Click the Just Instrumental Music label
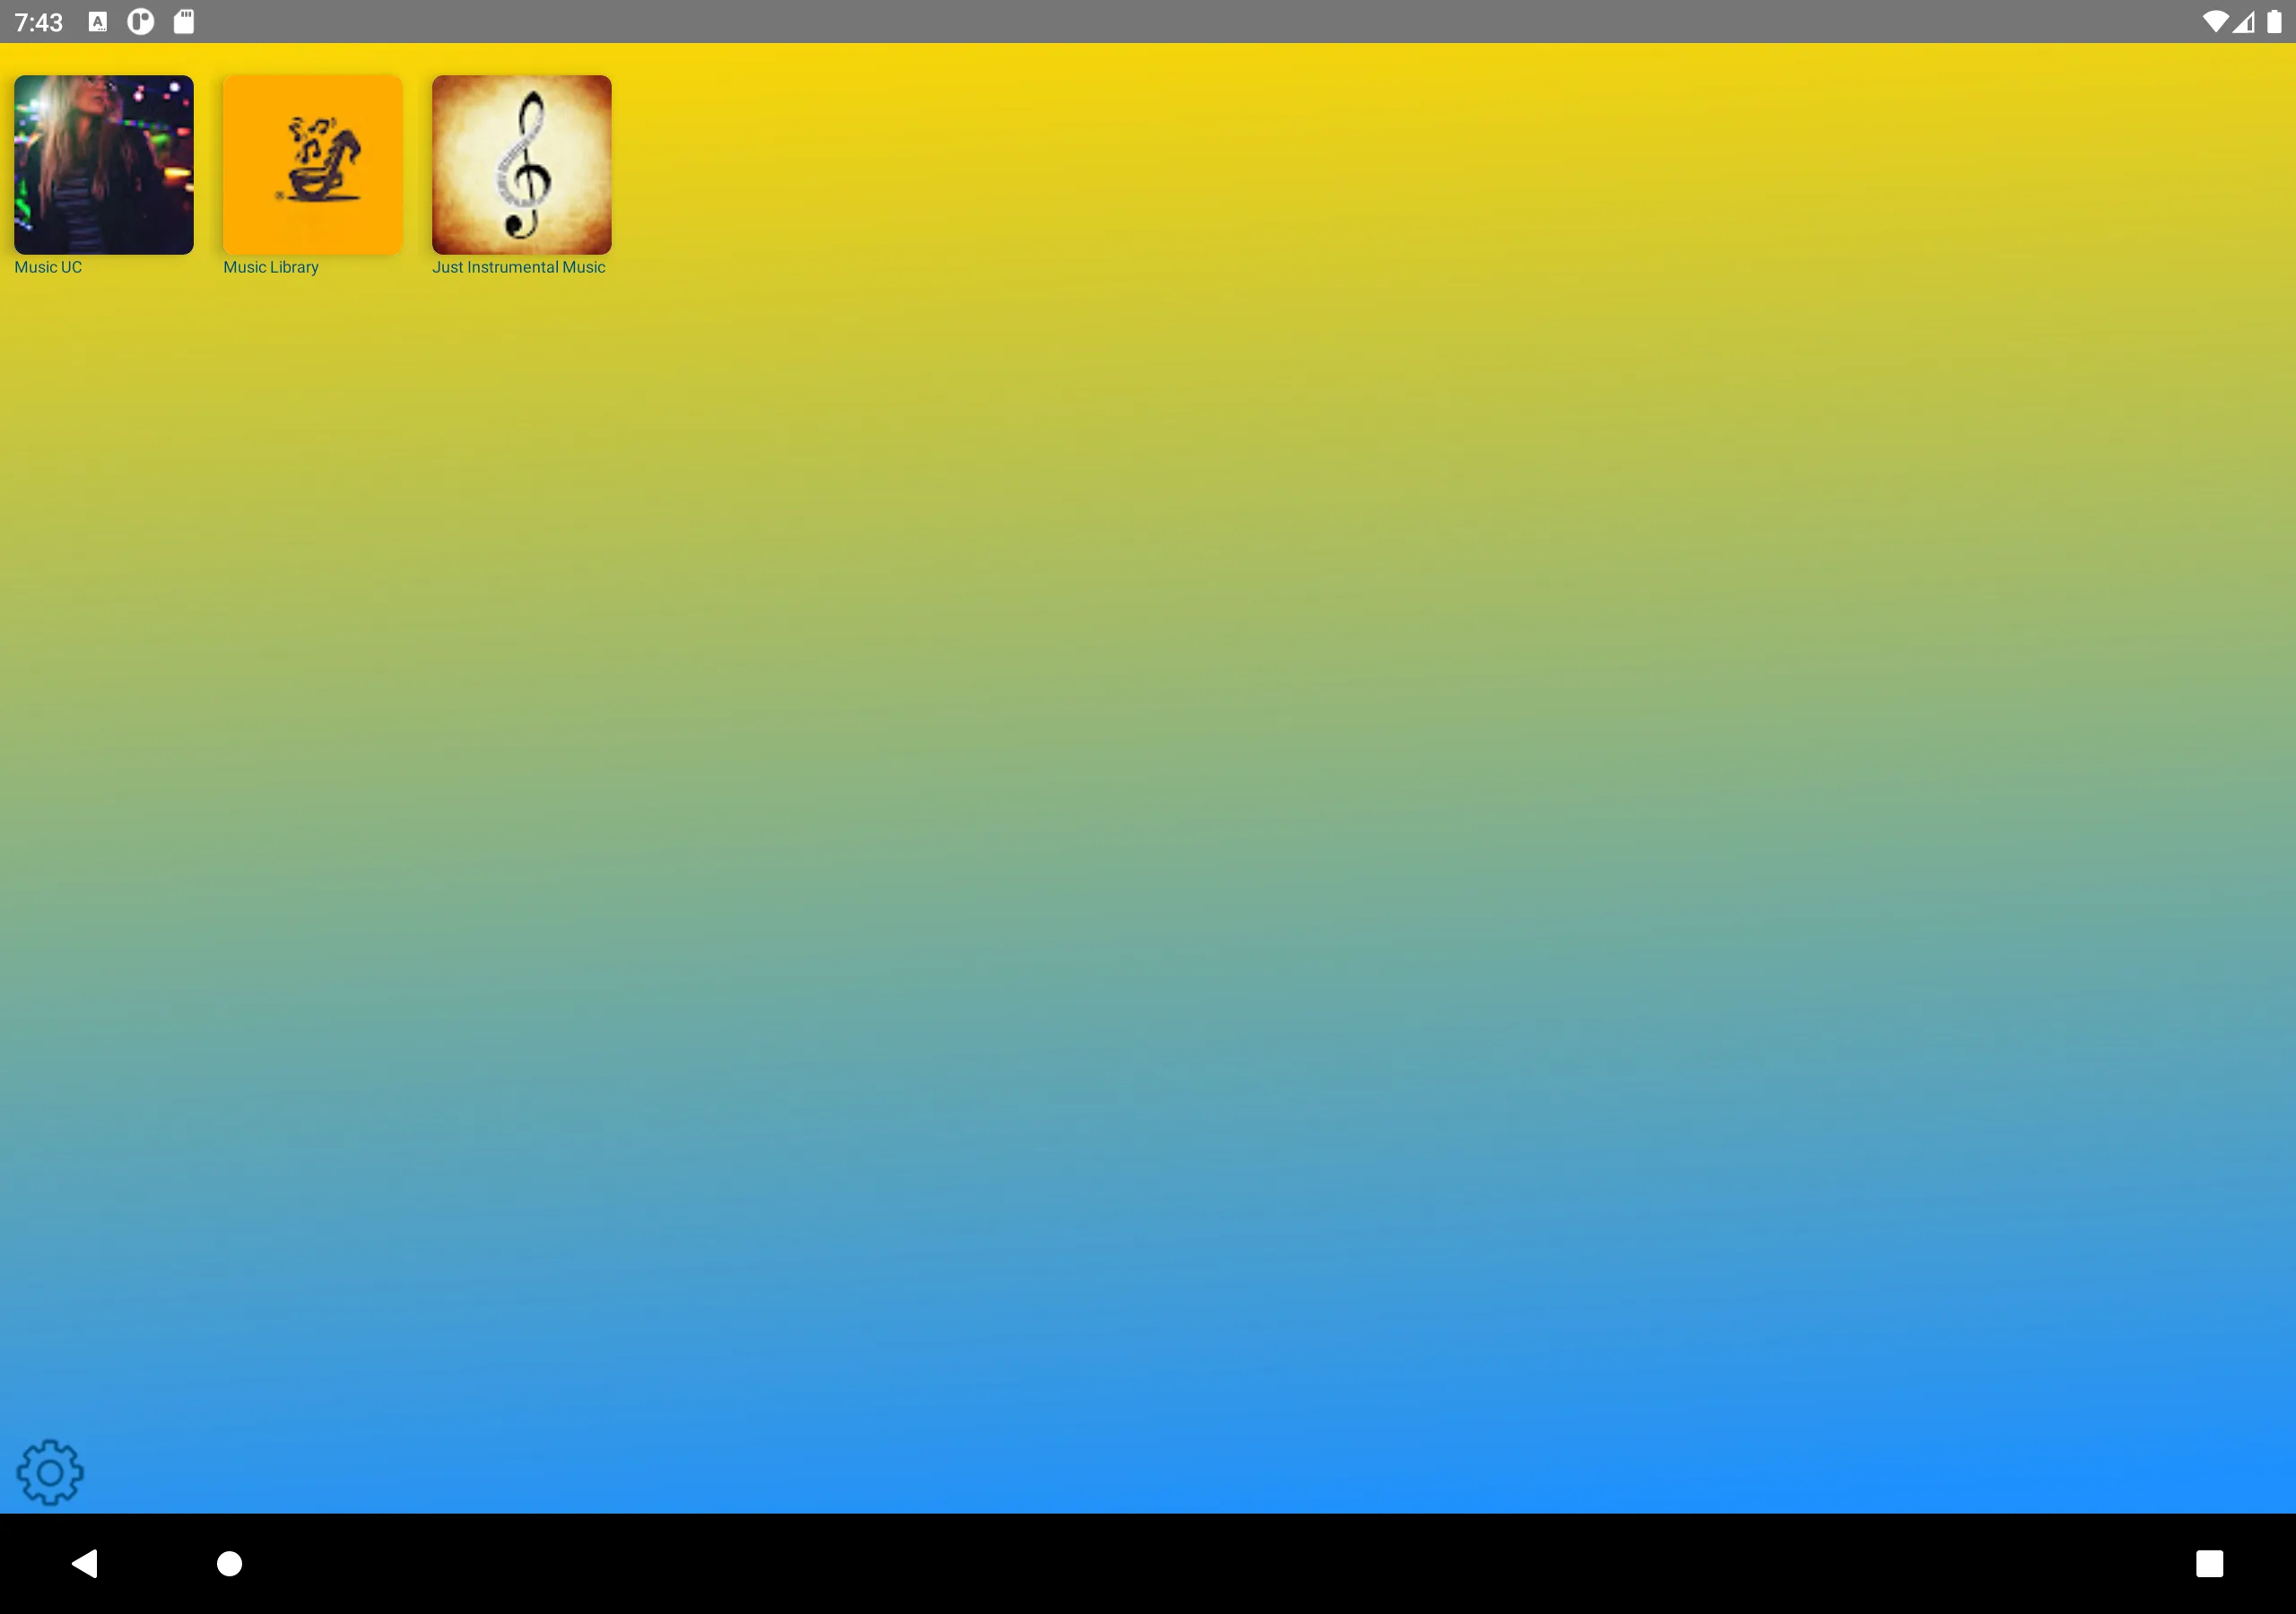The height and width of the screenshot is (1614, 2296). coord(519,267)
